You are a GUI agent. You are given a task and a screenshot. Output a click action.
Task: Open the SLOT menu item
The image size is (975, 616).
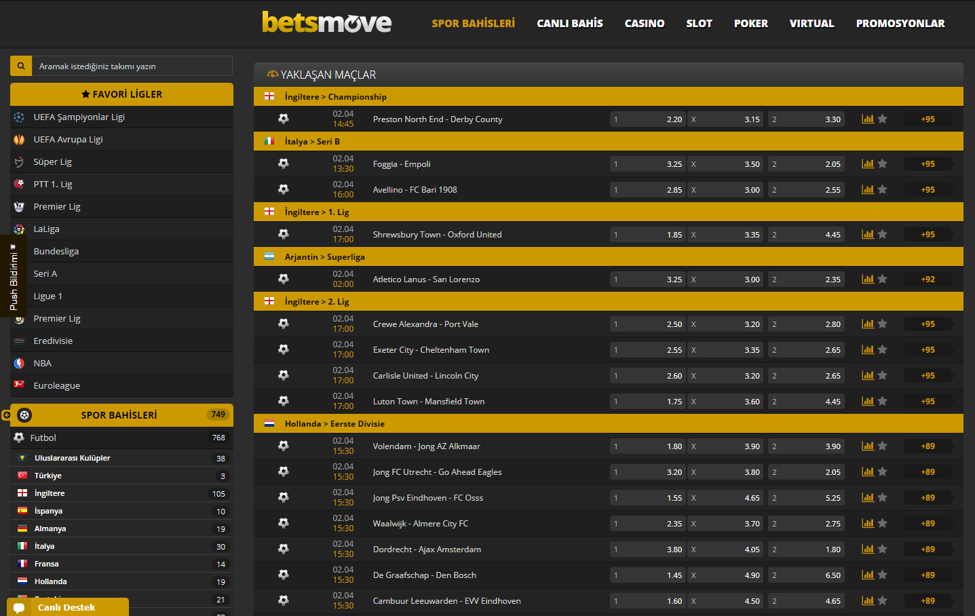point(700,23)
